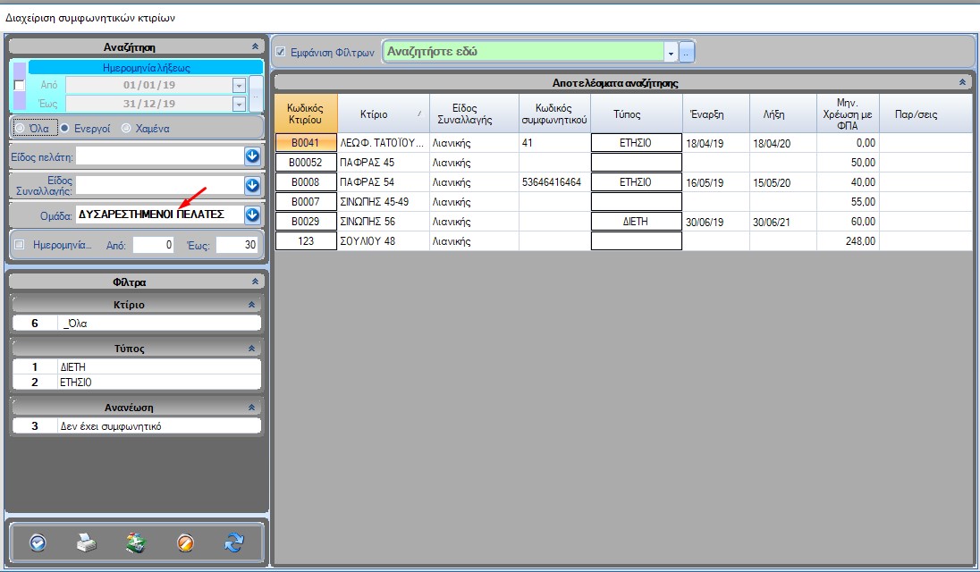Click the orange clear/cancel icon
Screen dimensions: 980x572
click(x=185, y=543)
